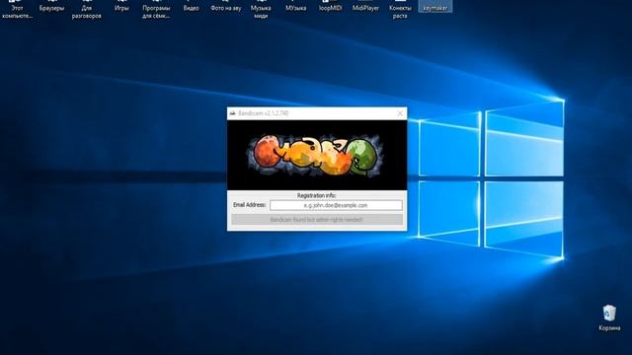This screenshot has height=355, width=632.
Task: Launch the loopMIDI shortcut
Action: [331, 7]
